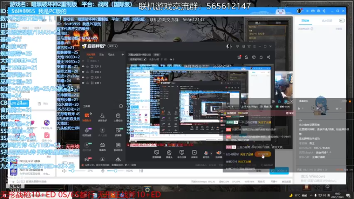Click the unlock padlock icon beside the gift box
Image resolution: width=354 pixels, height=199 pixels.
pyautogui.click(x=246, y=57)
